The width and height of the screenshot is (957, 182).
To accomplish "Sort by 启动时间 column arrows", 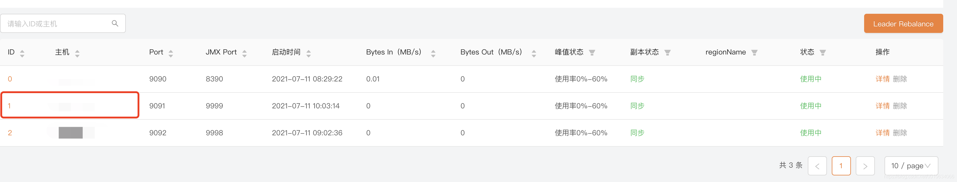I will click(309, 53).
